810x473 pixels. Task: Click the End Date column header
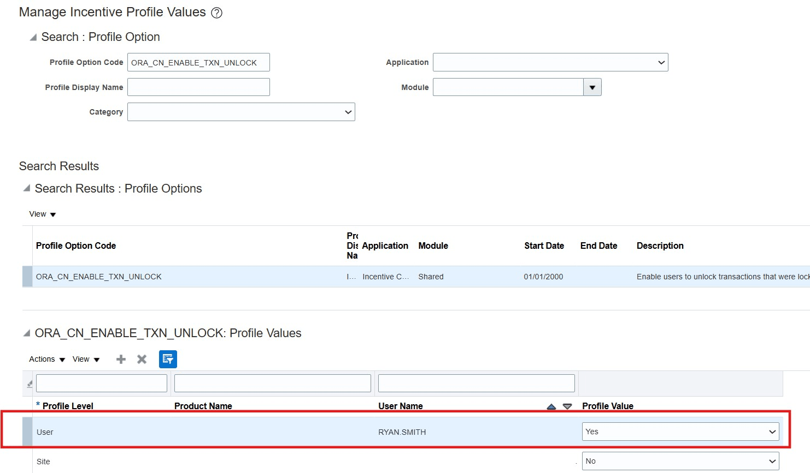[x=599, y=246]
